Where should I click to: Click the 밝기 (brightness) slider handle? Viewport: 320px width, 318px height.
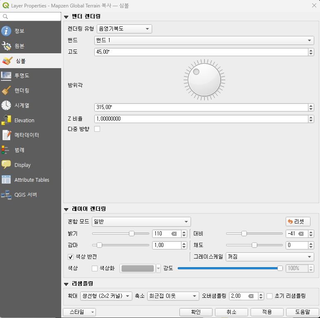[131, 234]
